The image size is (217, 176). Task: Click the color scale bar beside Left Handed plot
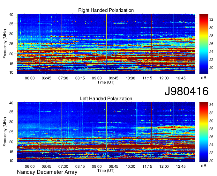click(x=204, y=132)
